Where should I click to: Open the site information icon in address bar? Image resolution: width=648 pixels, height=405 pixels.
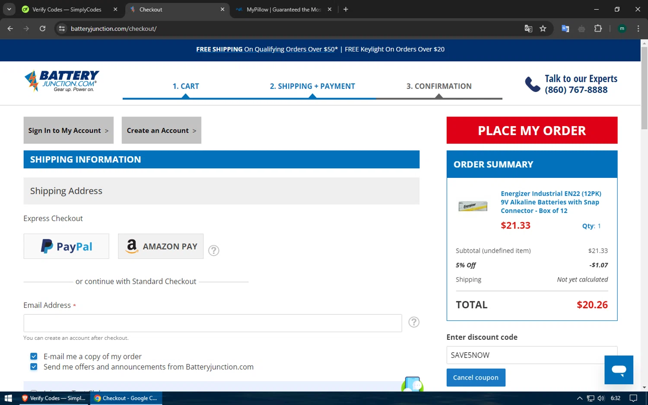point(62,28)
